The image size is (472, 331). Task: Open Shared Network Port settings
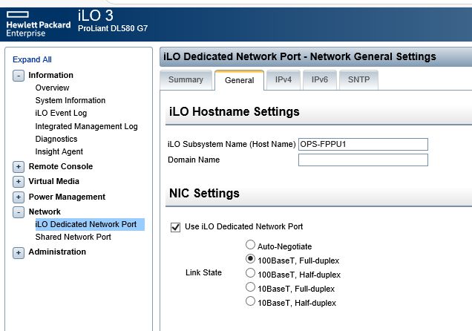pos(73,237)
